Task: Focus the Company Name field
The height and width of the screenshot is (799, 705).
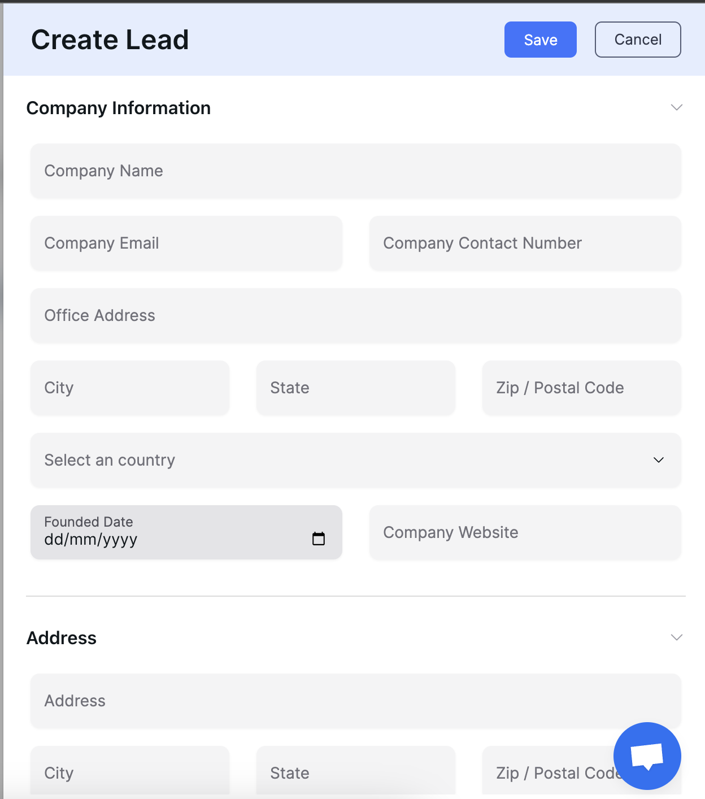Action: pyautogui.click(x=356, y=171)
